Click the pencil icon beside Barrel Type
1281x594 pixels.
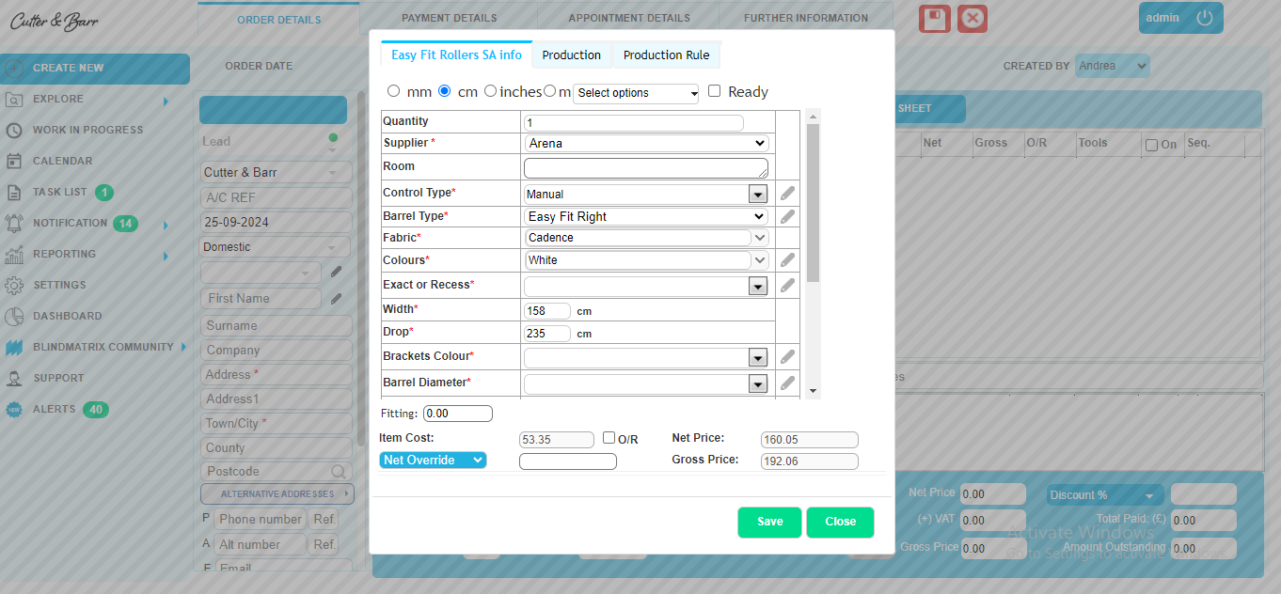[787, 216]
